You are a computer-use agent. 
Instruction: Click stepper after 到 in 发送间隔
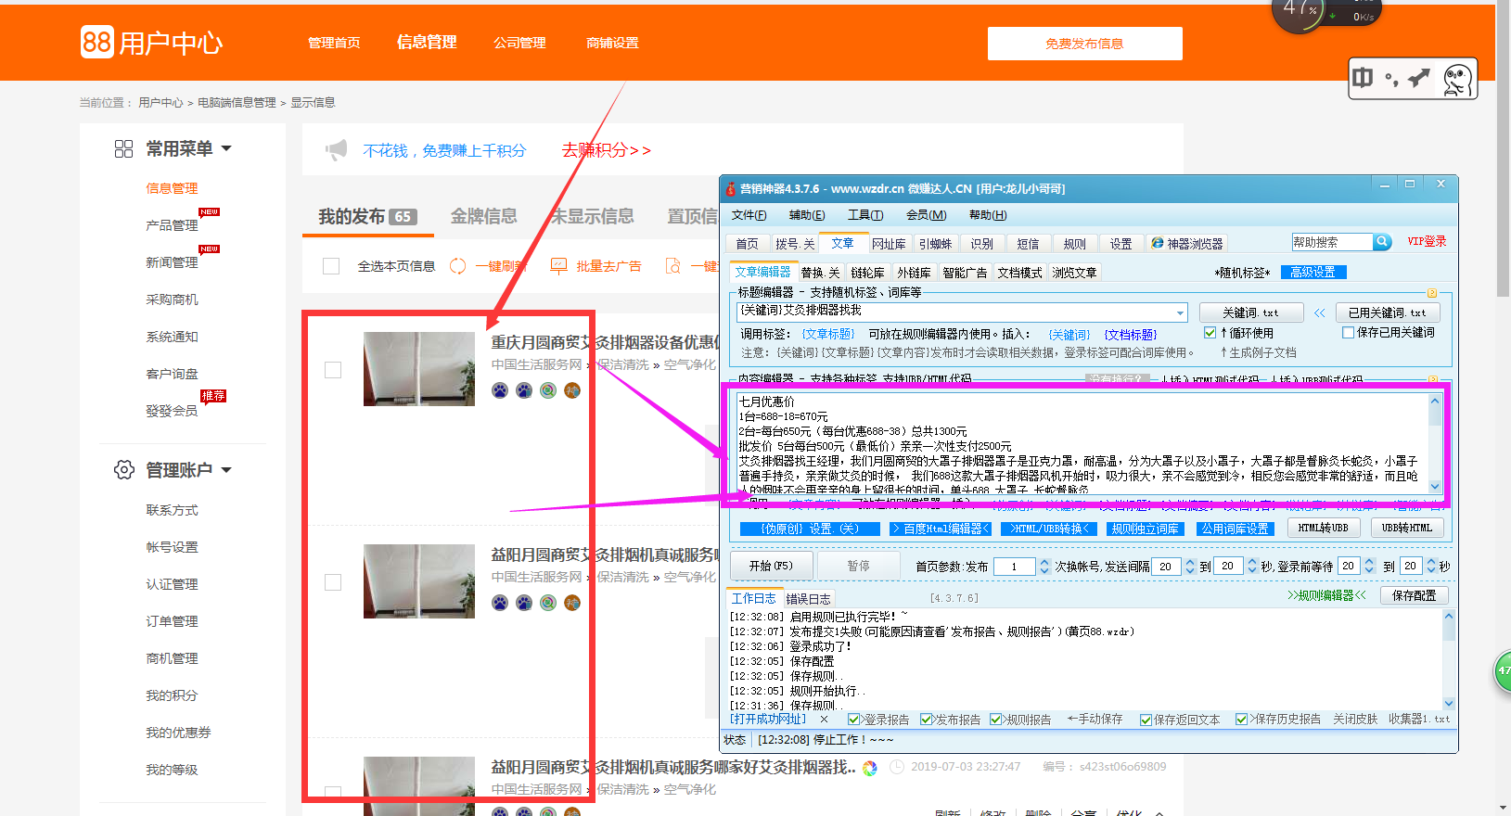(x=1252, y=567)
